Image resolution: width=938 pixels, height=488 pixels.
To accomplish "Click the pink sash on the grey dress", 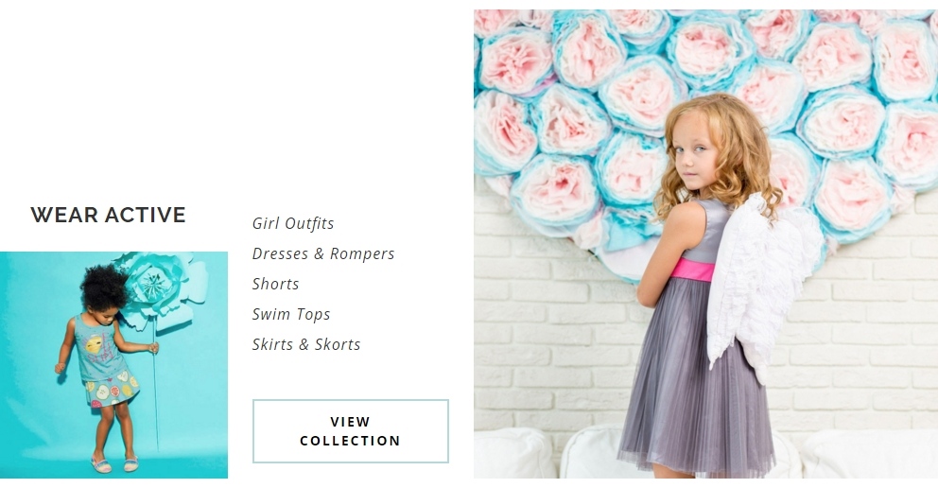I will pos(693,270).
